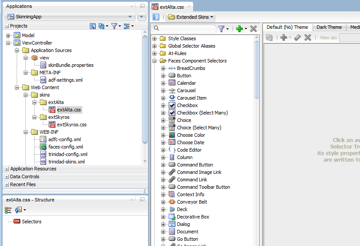Select the Selectors node in Structure panel
Image resolution: width=360 pixels, height=246 pixels.
tap(32, 222)
